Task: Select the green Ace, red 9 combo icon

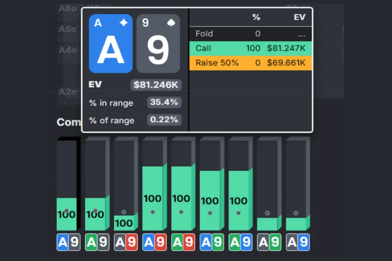Action: point(183,242)
